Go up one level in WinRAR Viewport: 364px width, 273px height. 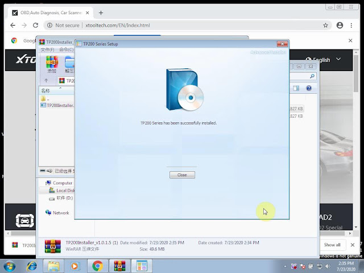point(46,81)
